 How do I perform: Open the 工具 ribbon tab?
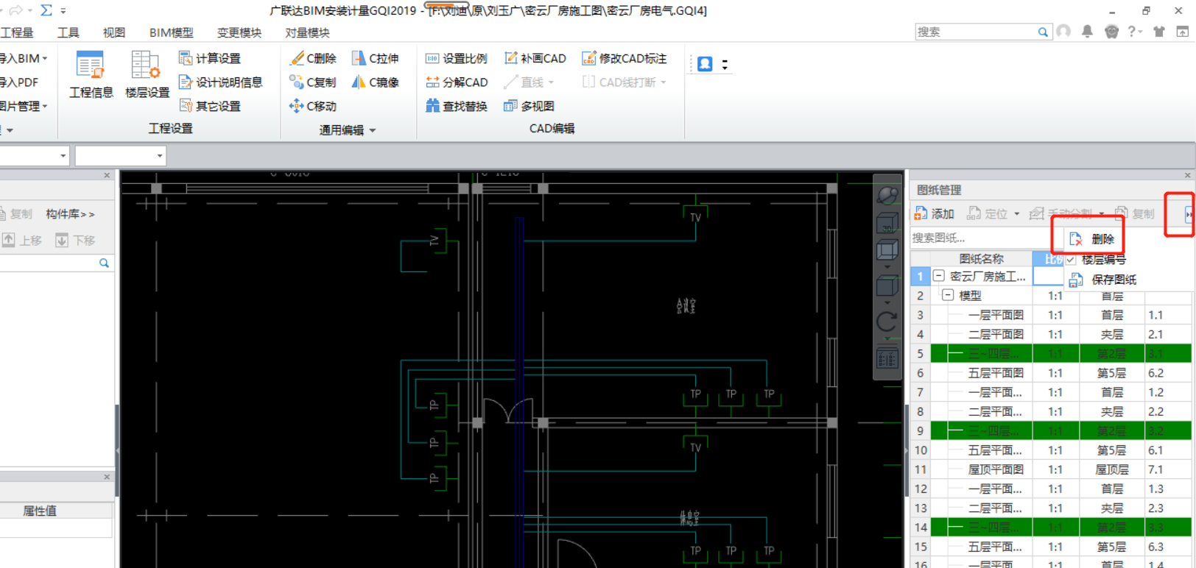click(68, 32)
